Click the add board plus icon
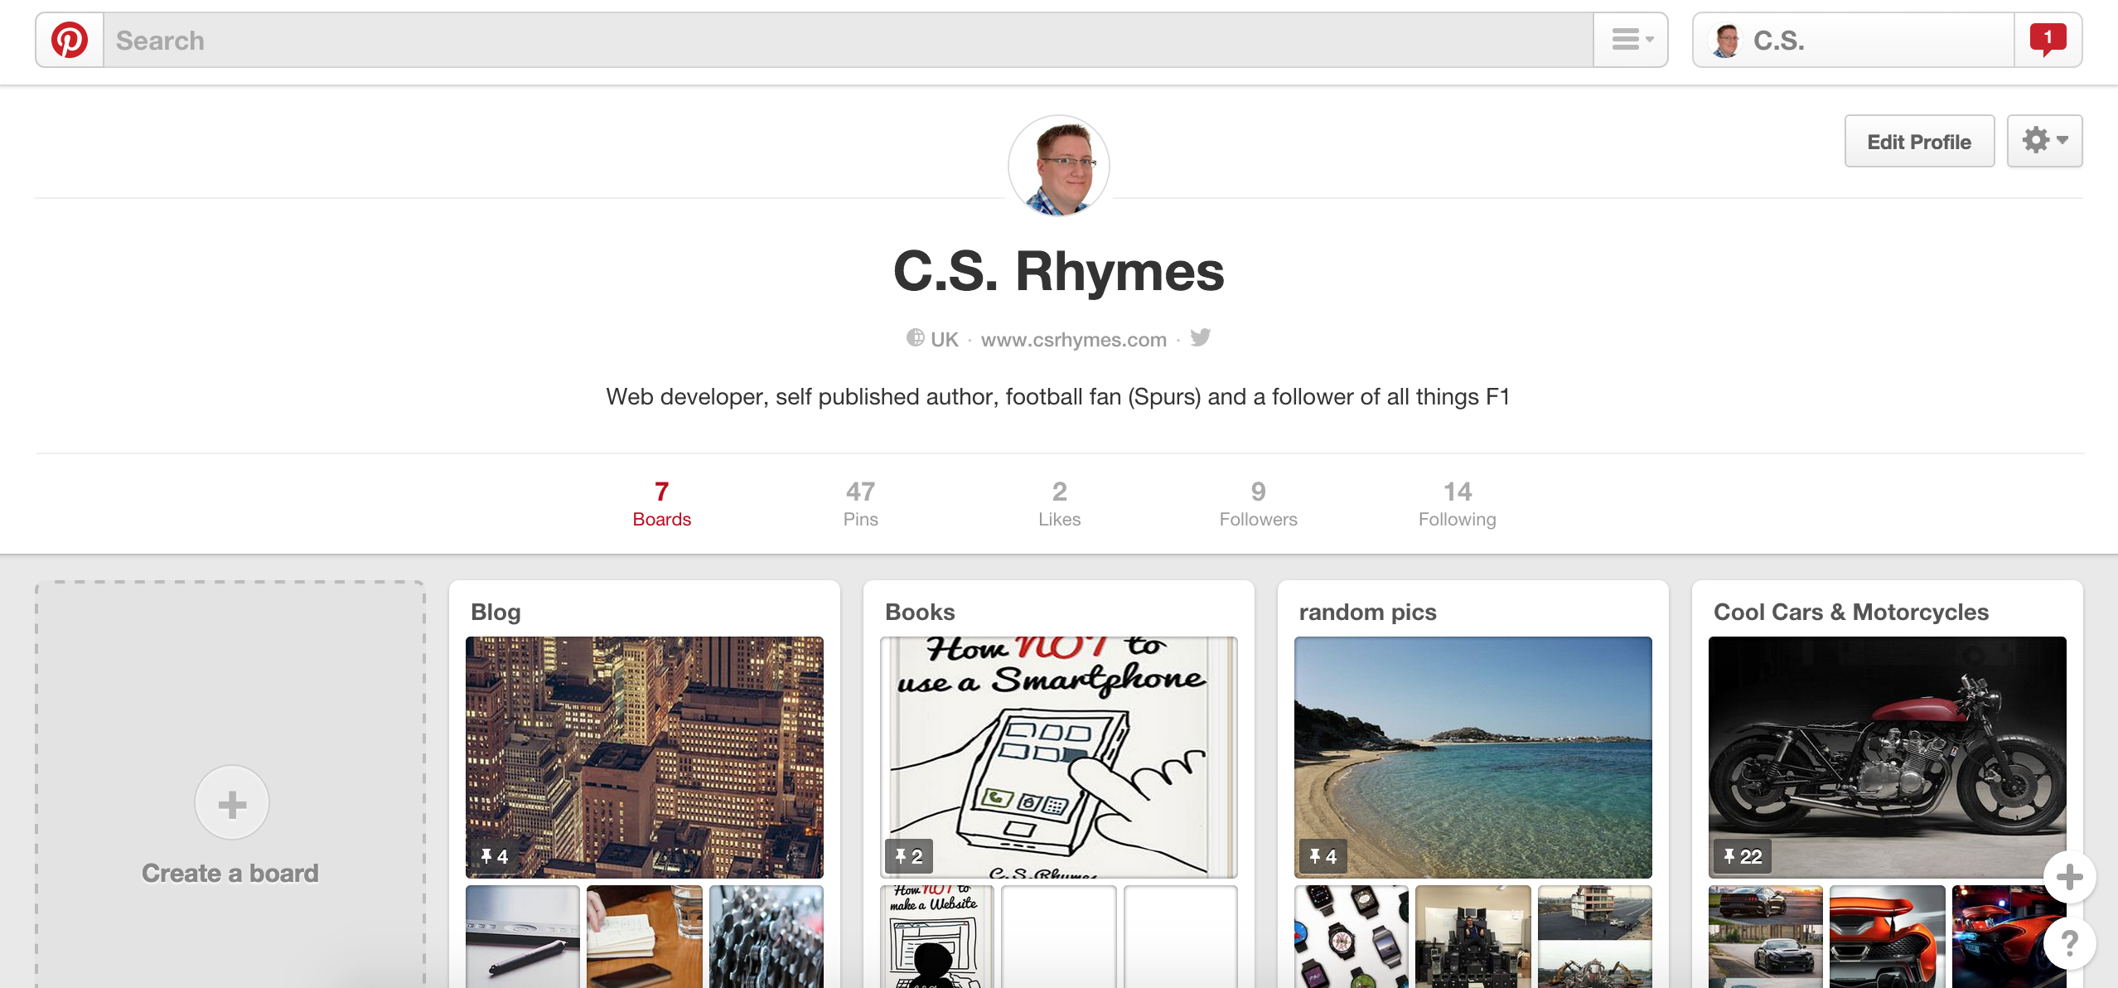 [x=231, y=804]
